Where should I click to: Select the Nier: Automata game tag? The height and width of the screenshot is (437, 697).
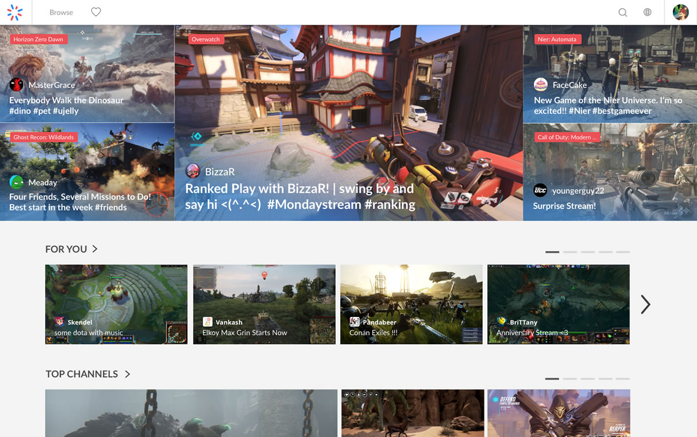557,39
